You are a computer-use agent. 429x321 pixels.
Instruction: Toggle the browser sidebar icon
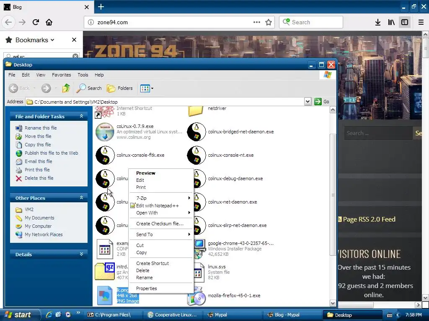[405, 22]
